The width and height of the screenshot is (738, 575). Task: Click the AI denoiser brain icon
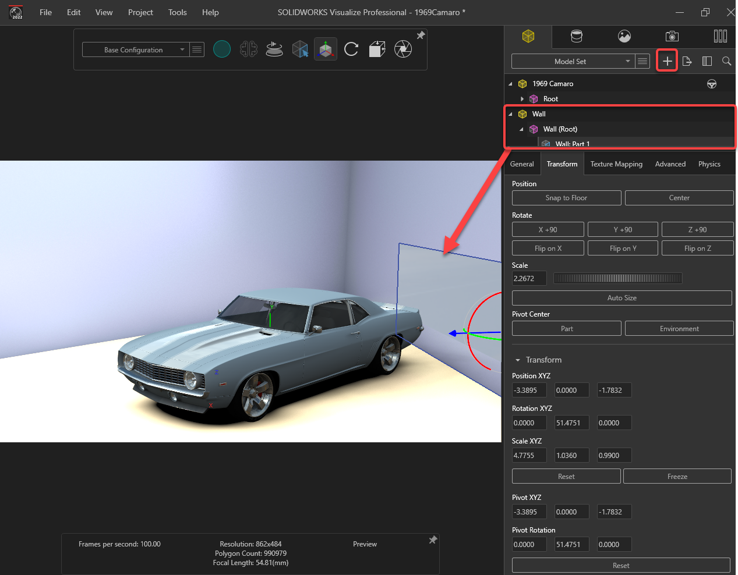pos(249,49)
